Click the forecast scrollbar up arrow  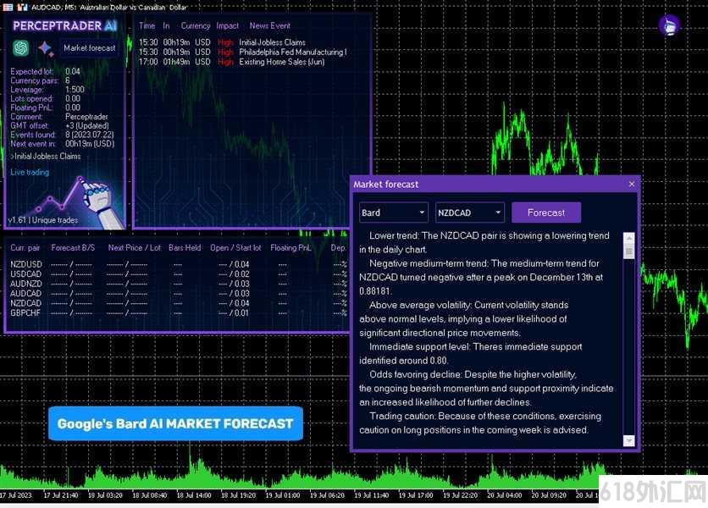click(x=628, y=238)
